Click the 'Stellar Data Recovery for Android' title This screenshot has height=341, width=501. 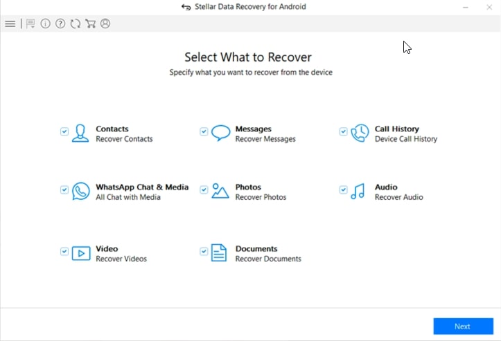(250, 7)
